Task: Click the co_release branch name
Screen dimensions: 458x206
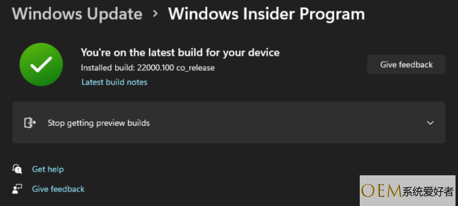Action: [x=195, y=67]
